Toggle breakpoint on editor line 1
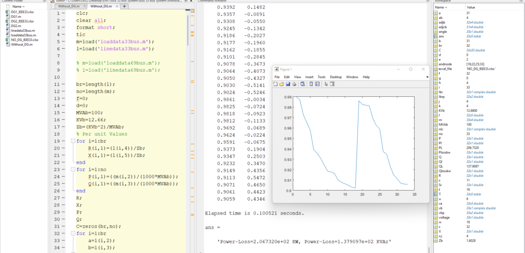Screen dimensions: 525x253 [63, 13]
